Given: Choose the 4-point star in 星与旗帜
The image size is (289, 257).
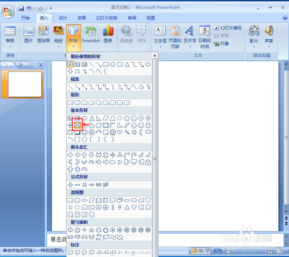Looking at the screenshot, I should 85,230.
